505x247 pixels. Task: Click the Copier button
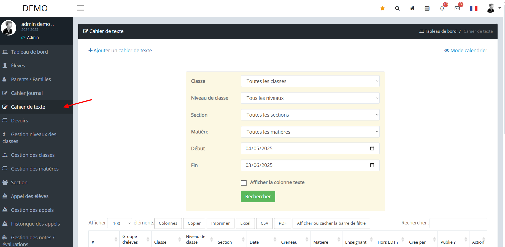click(194, 223)
